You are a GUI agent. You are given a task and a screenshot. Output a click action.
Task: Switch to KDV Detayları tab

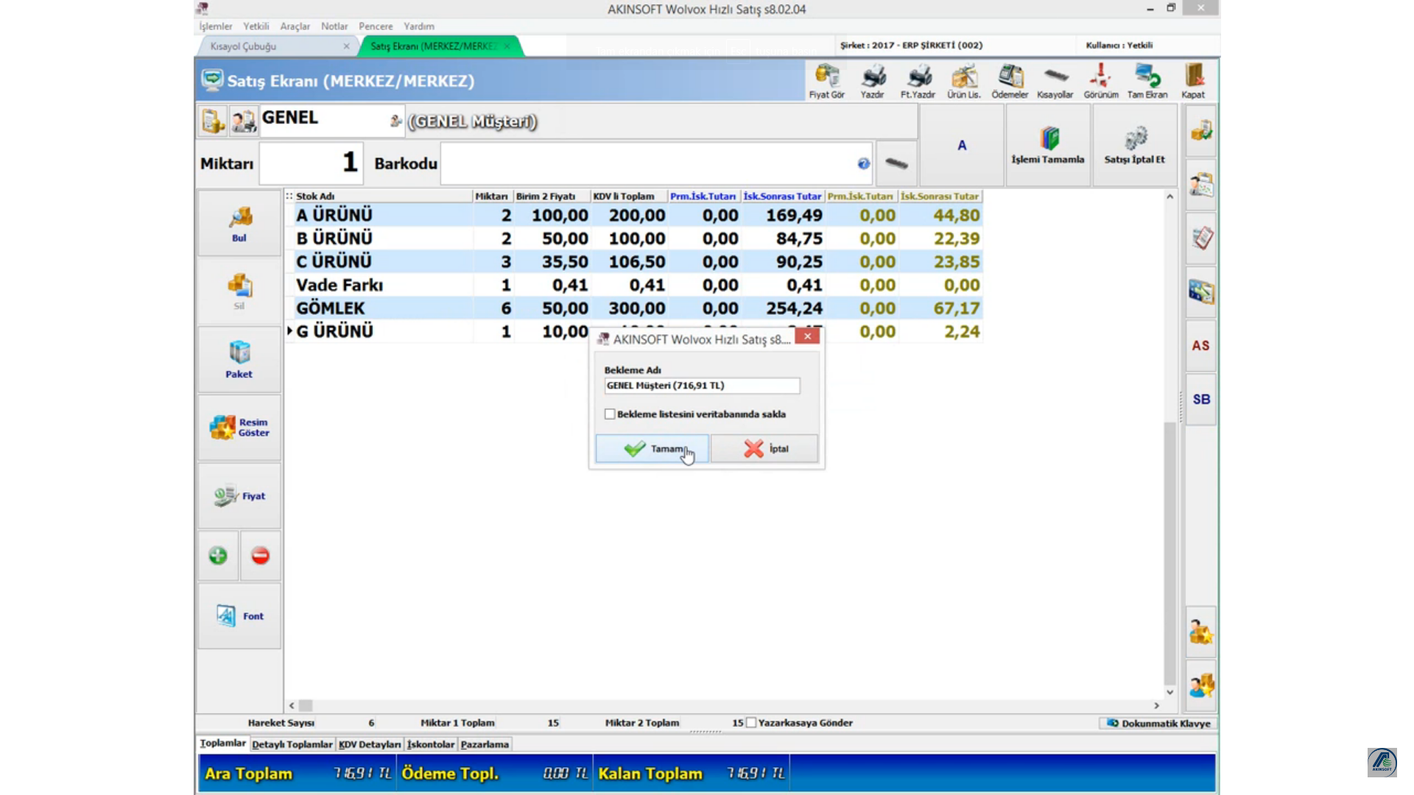pyautogui.click(x=370, y=744)
